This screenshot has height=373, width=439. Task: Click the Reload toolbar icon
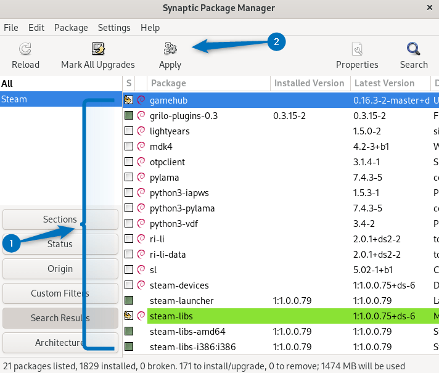[x=25, y=49]
